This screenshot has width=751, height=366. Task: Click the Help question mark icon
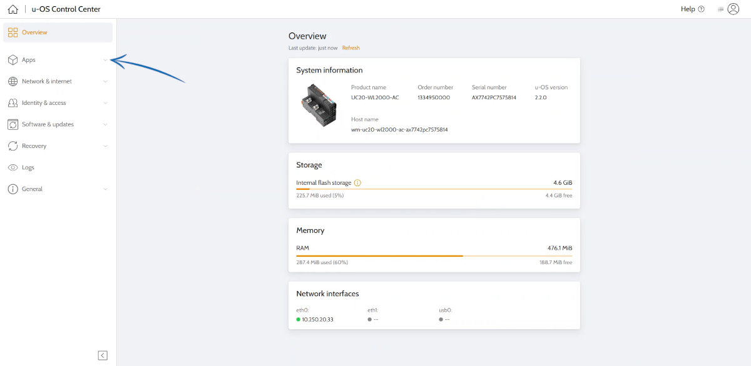click(701, 9)
